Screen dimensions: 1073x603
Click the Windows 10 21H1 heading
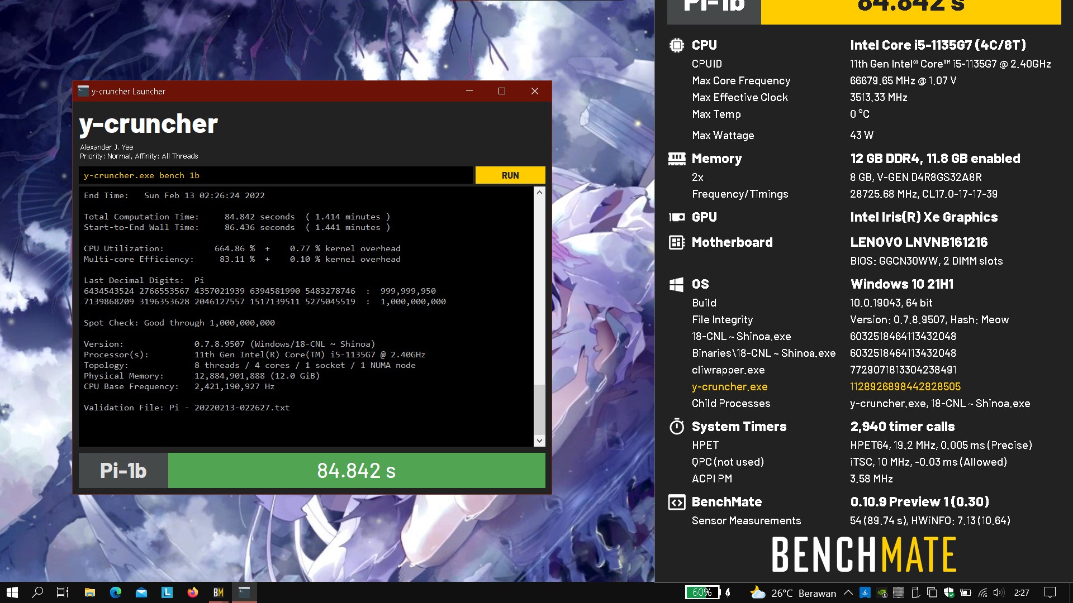coord(902,284)
